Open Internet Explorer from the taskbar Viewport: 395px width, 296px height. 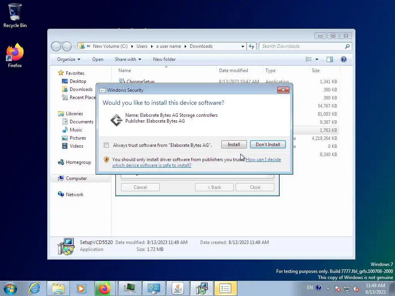click(34, 288)
